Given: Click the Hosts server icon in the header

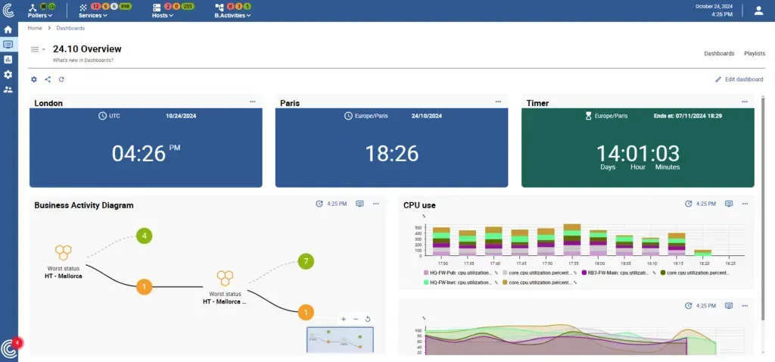Looking at the screenshot, I should click(157, 8).
